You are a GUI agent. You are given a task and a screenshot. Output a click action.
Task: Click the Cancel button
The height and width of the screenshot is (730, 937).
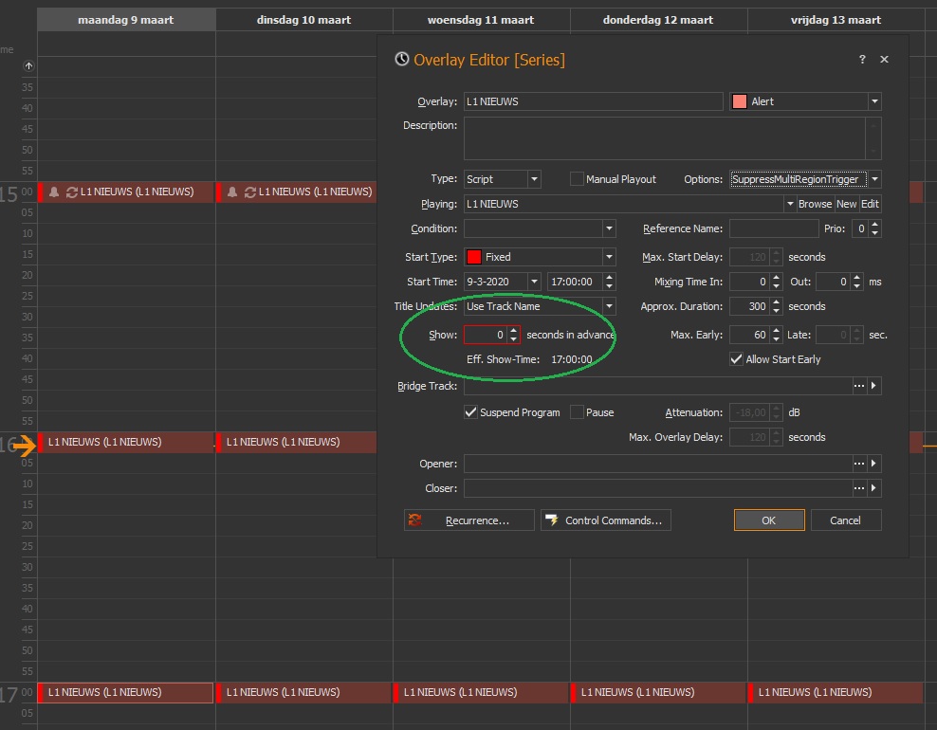[x=846, y=520]
